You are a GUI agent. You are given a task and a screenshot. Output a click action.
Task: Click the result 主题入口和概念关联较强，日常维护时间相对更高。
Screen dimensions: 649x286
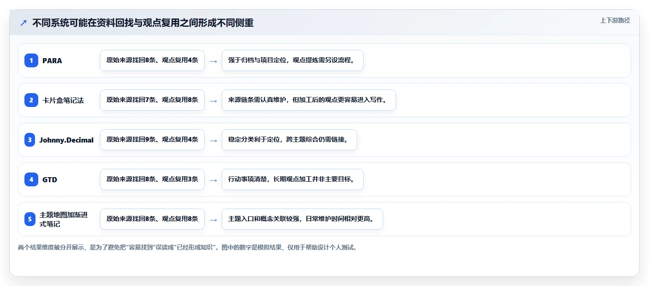coord(302,219)
